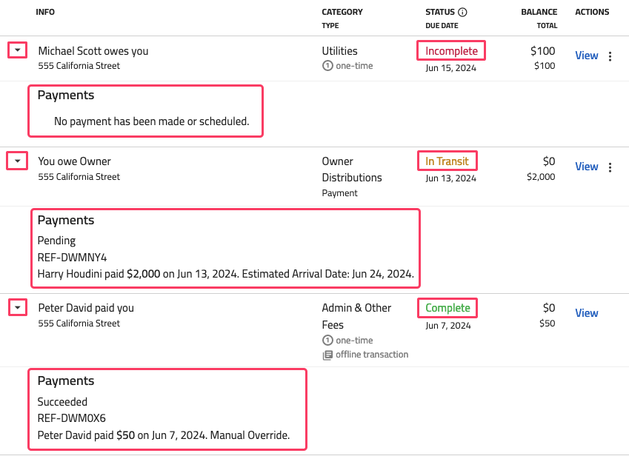
Task: Collapse the Peter David paid you row
Action: click(x=18, y=307)
